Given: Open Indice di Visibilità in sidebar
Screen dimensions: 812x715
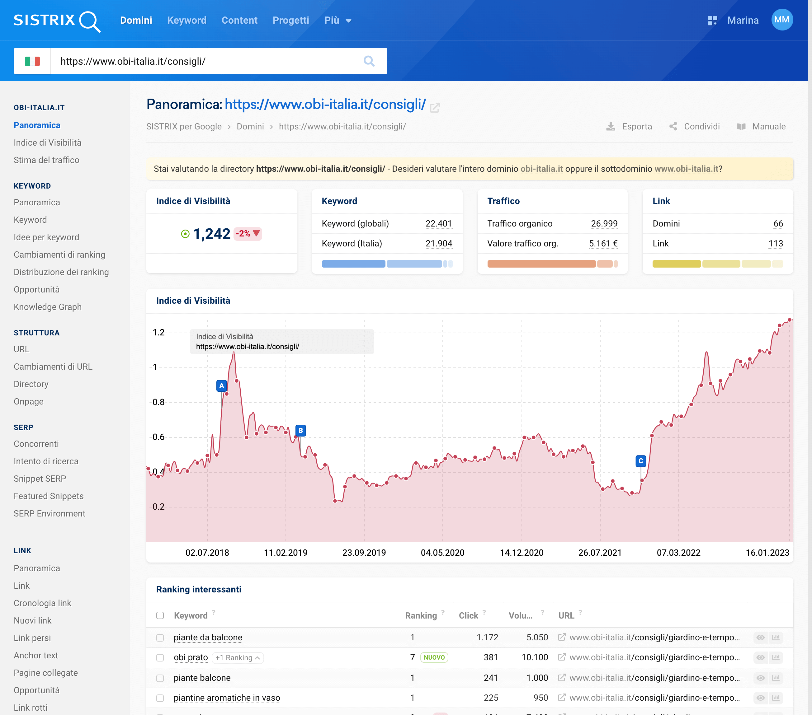Looking at the screenshot, I should 48,143.
